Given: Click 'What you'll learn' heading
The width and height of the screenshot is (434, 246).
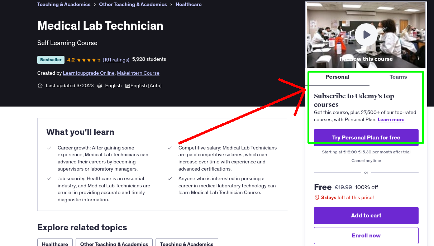Looking at the screenshot, I should (80, 132).
